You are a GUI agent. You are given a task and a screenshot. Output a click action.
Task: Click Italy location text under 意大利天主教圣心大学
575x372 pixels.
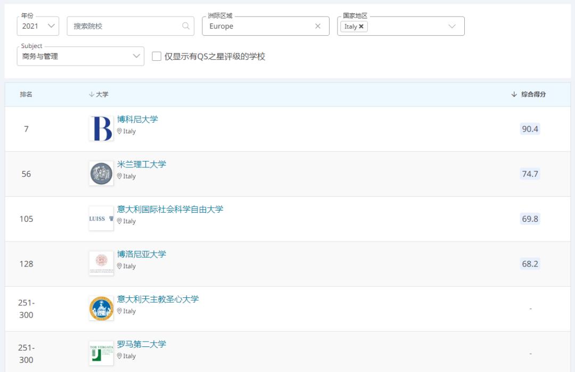(129, 311)
